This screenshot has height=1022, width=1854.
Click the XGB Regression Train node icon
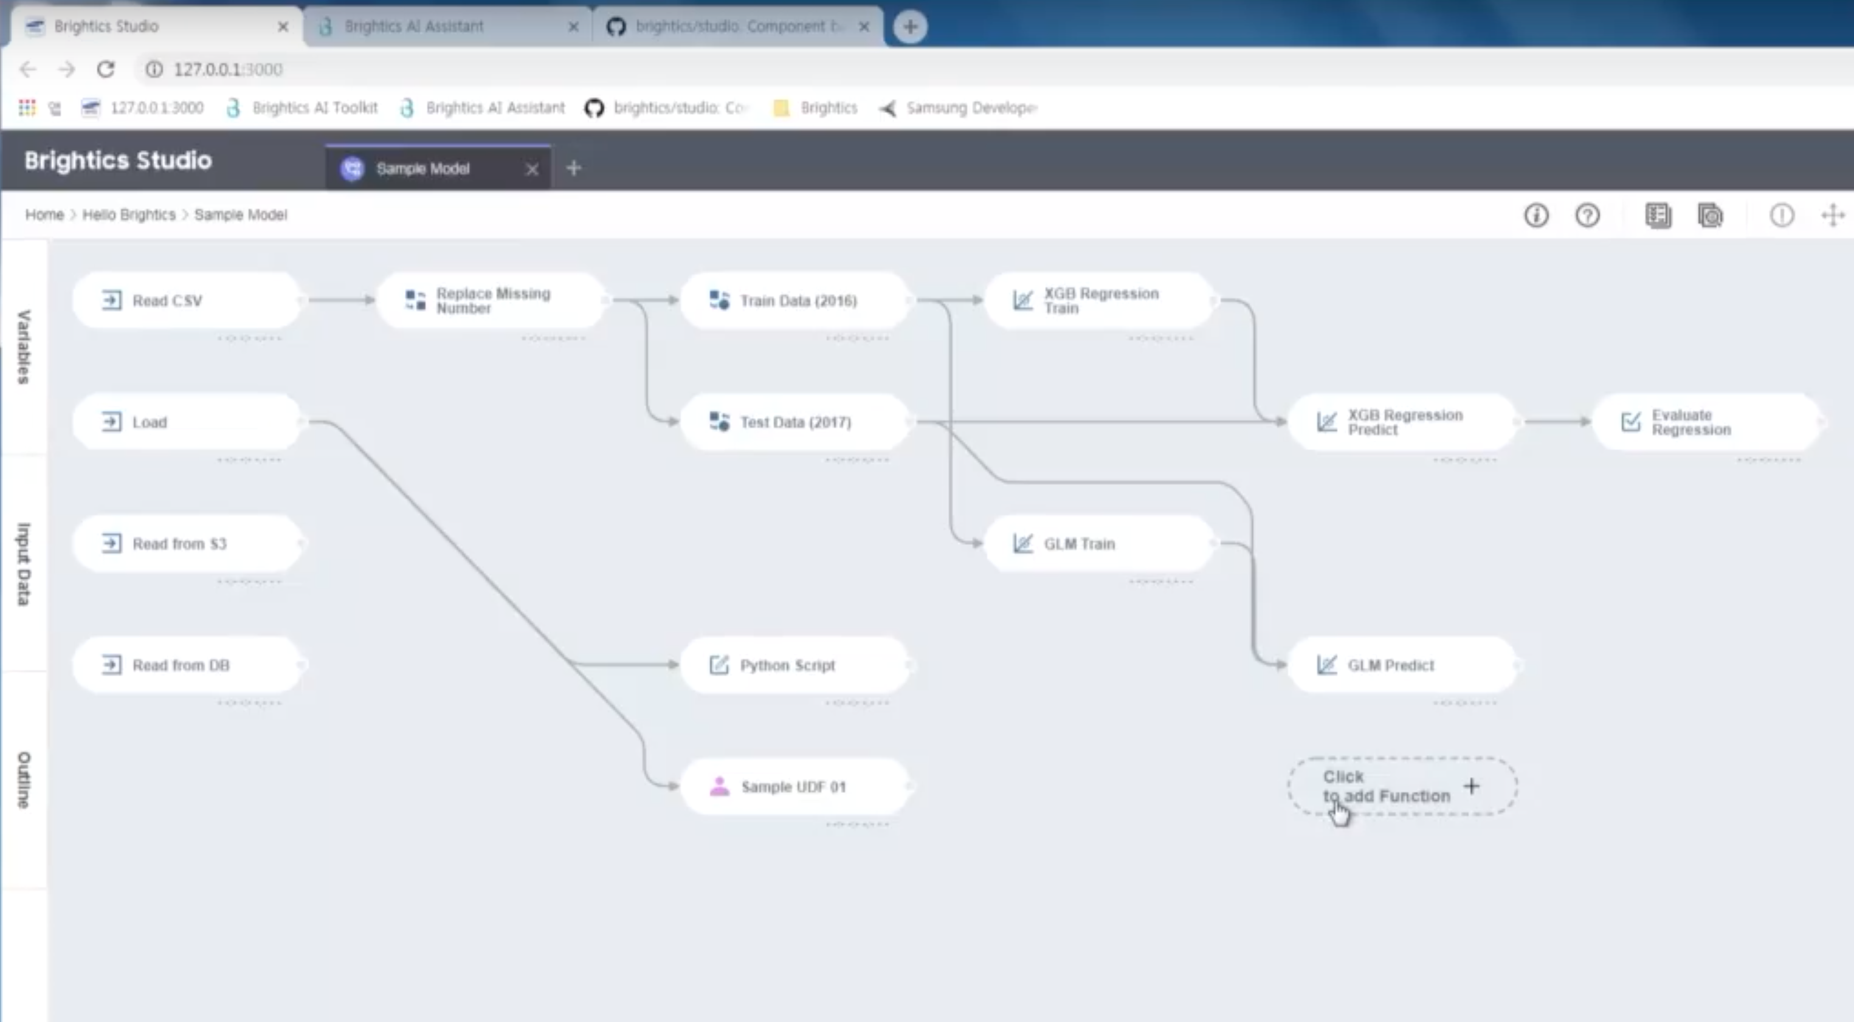tap(1022, 300)
